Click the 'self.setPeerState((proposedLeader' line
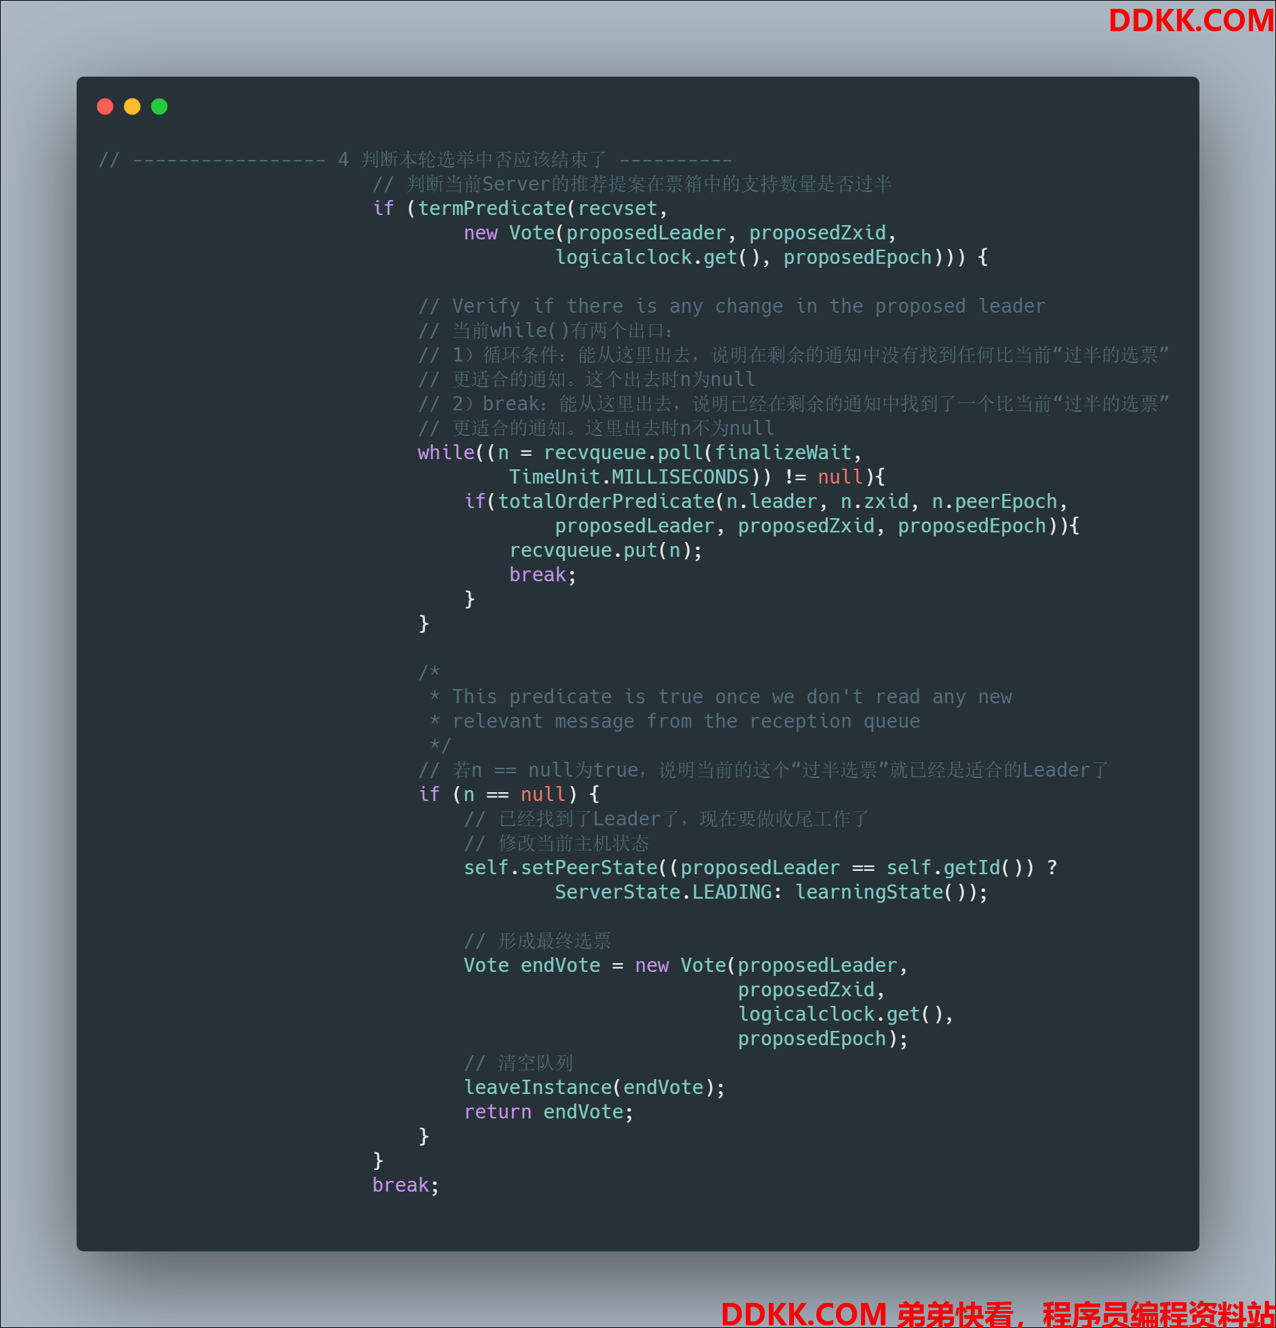This screenshot has height=1328, width=1276. pyautogui.click(x=760, y=867)
